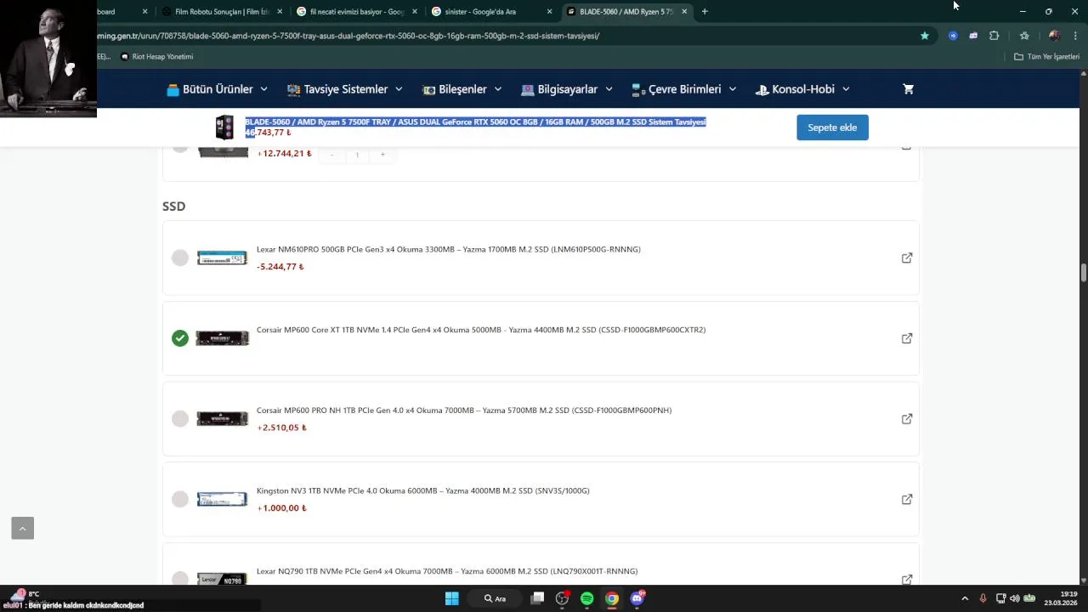Expand Bilgisayarlar menu
This screenshot has width=1088, height=612.
tap(567, 89)
